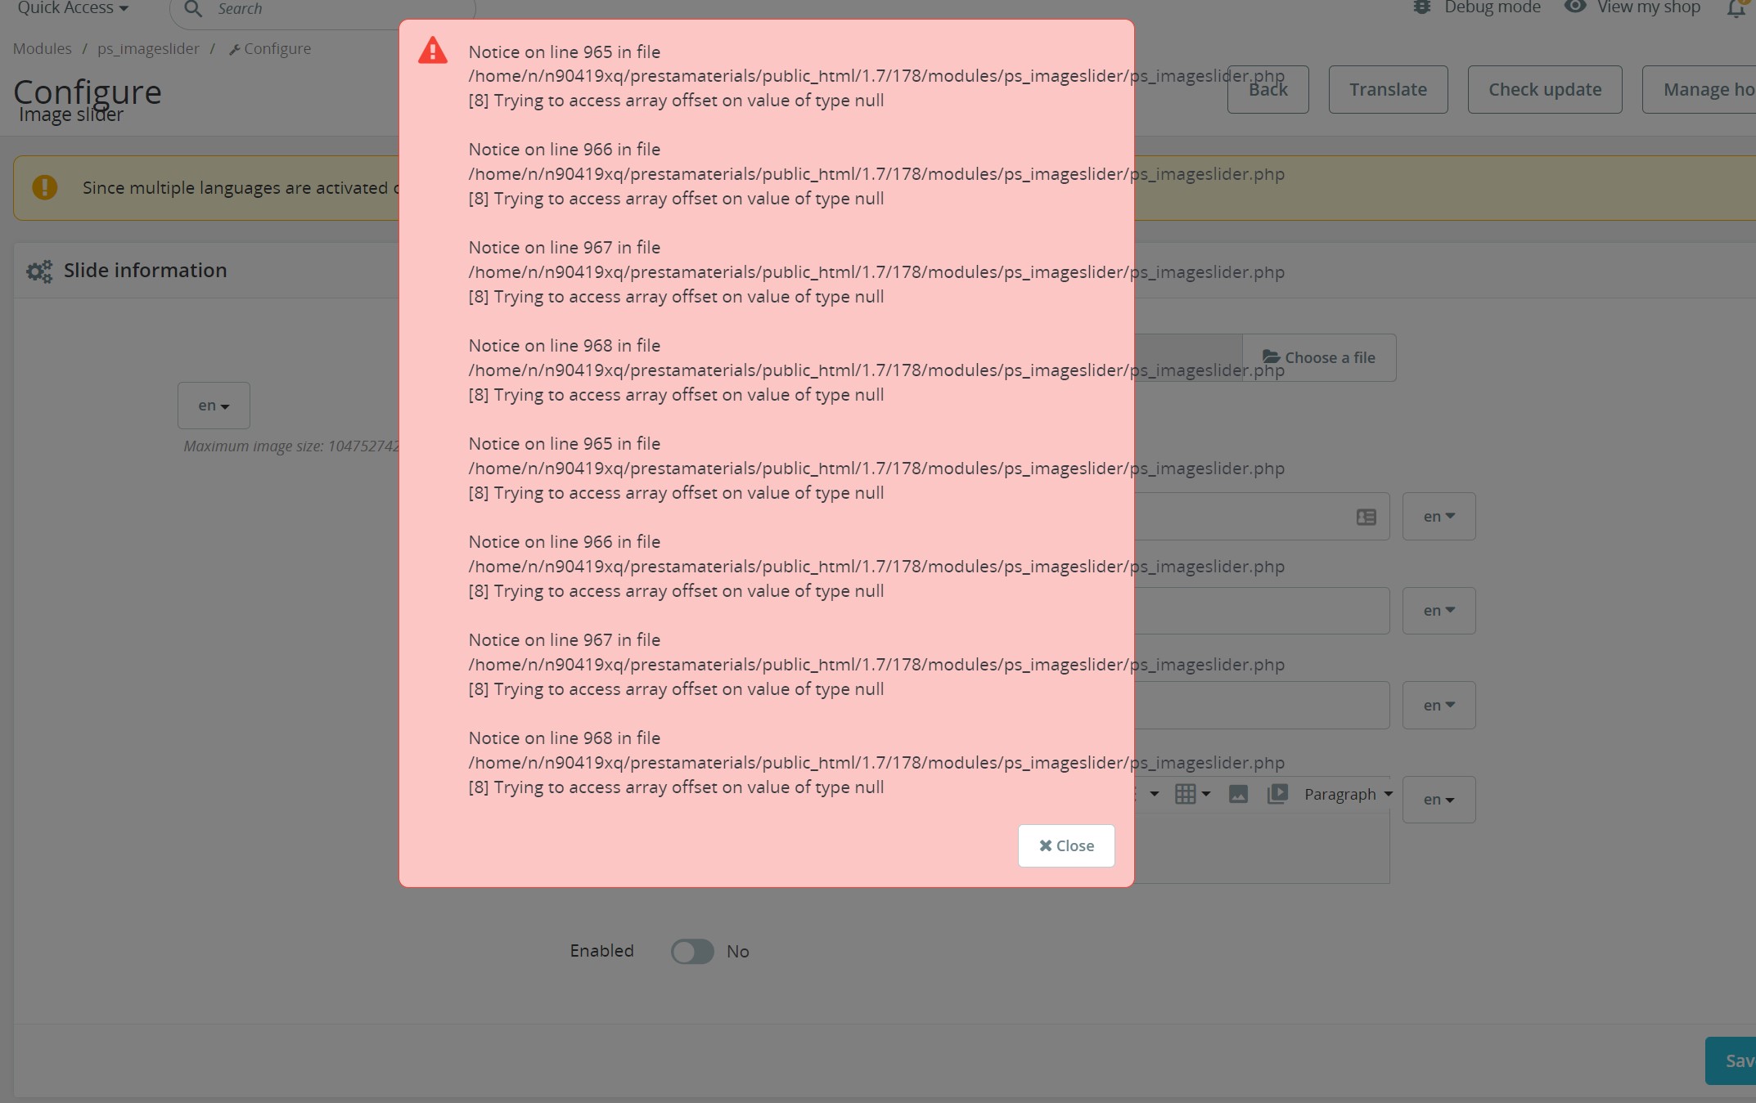Screen dimensions: 1756x1103
Task: Open the en language selector near Maximum image size
Action: click(x=213, y=405)
